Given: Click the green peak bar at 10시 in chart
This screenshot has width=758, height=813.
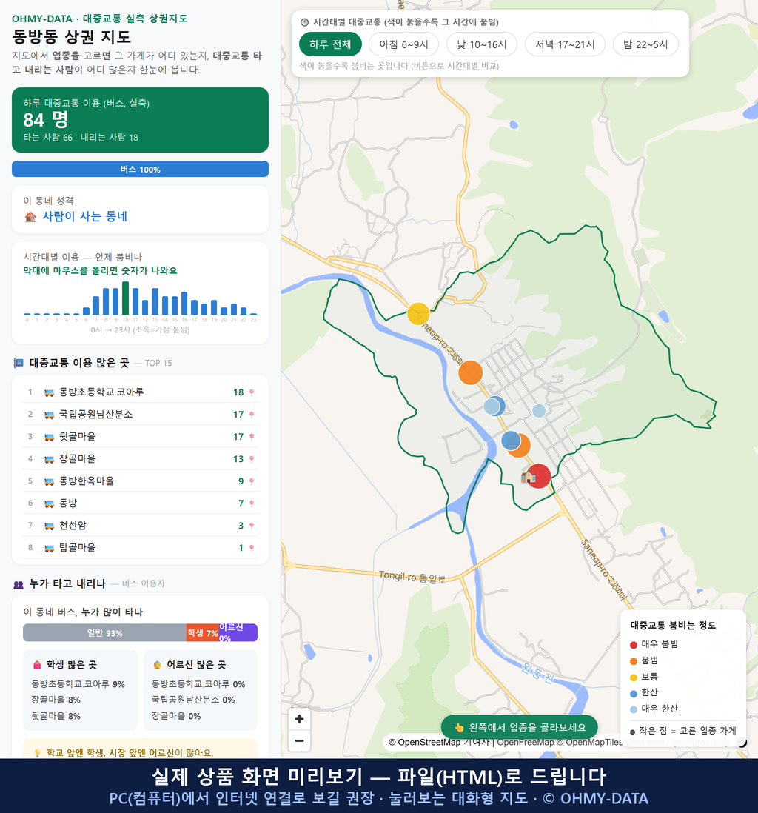Looking at the screenshot, I should pos(125,298).
